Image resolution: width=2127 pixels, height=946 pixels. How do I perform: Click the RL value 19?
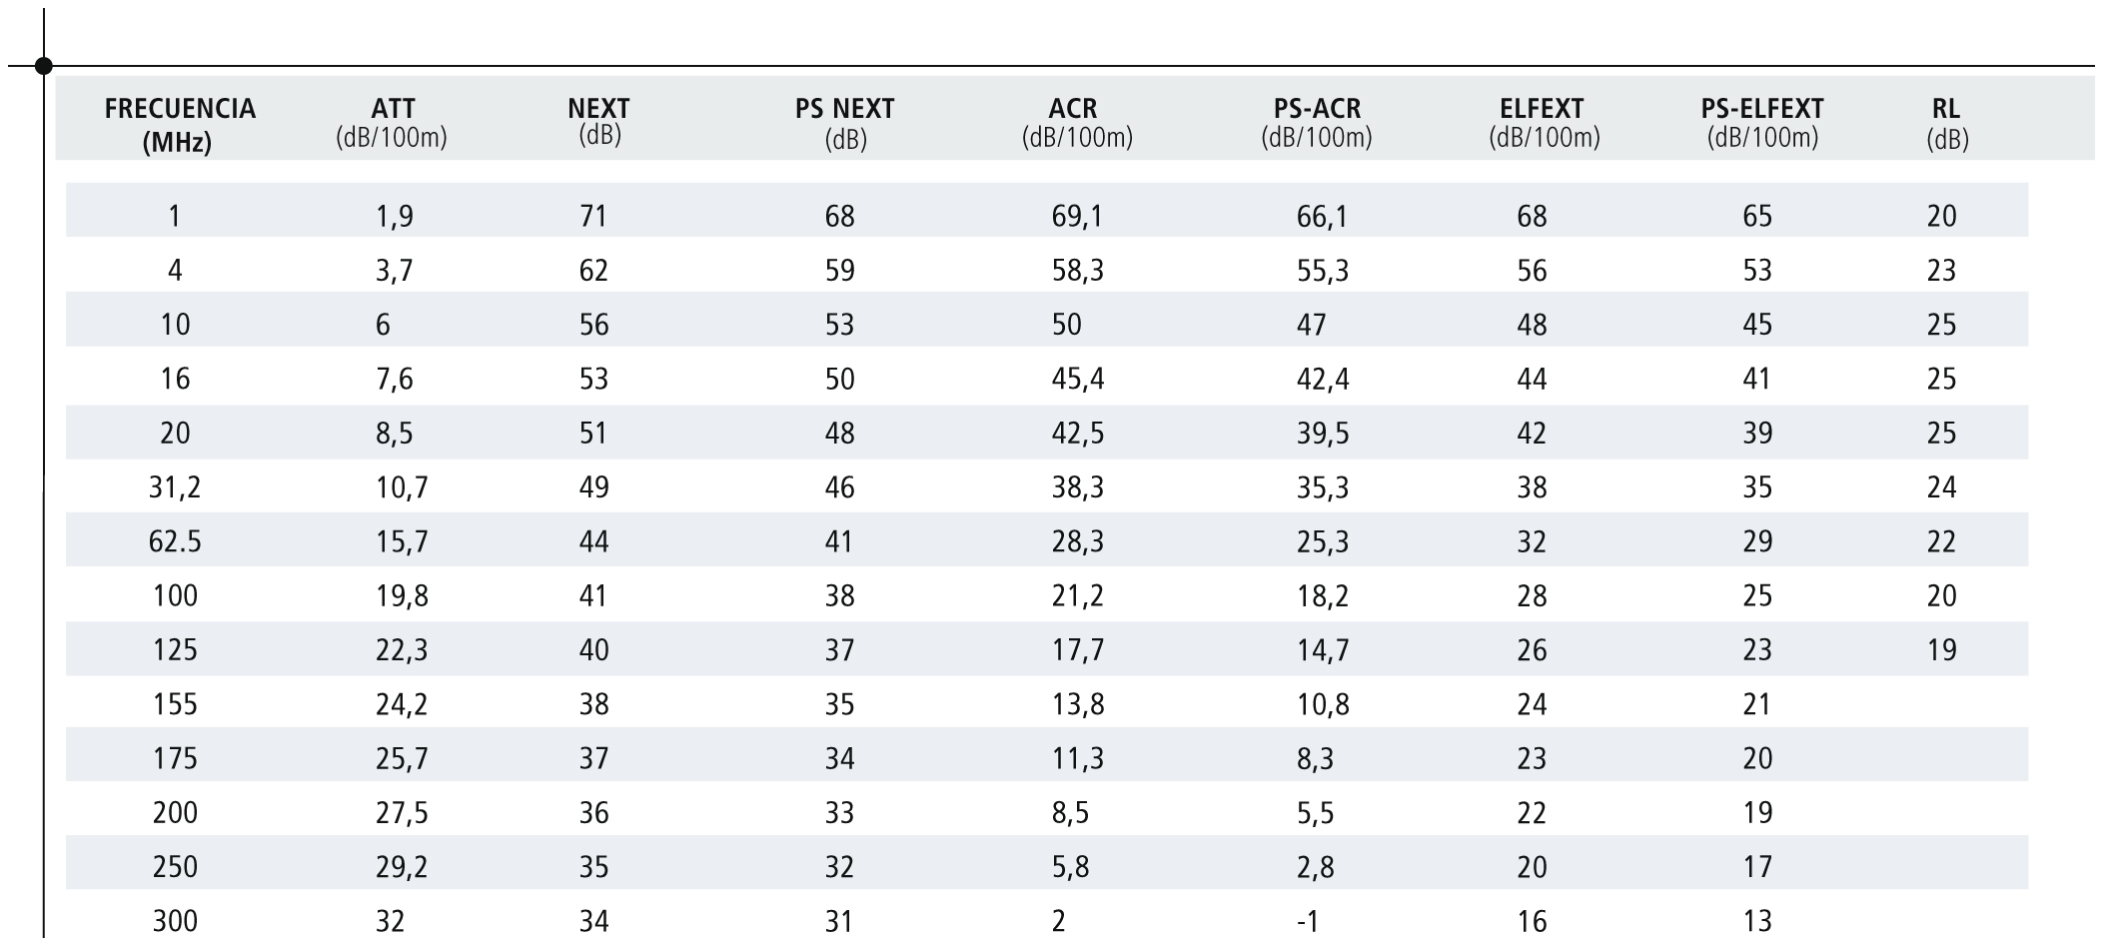pos(1941,650)
